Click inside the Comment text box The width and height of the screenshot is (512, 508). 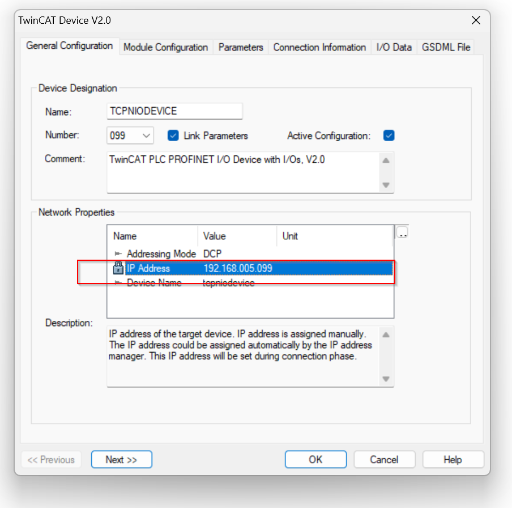pyautogui.click(x=242, y=172)
